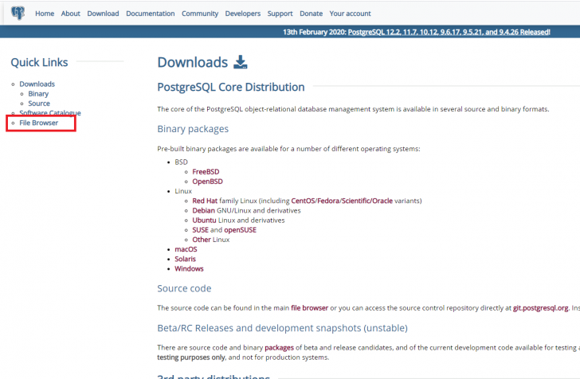Open the FreeBSD binary package link
This screenshot has width=580, height=379.
click(206, 171)
